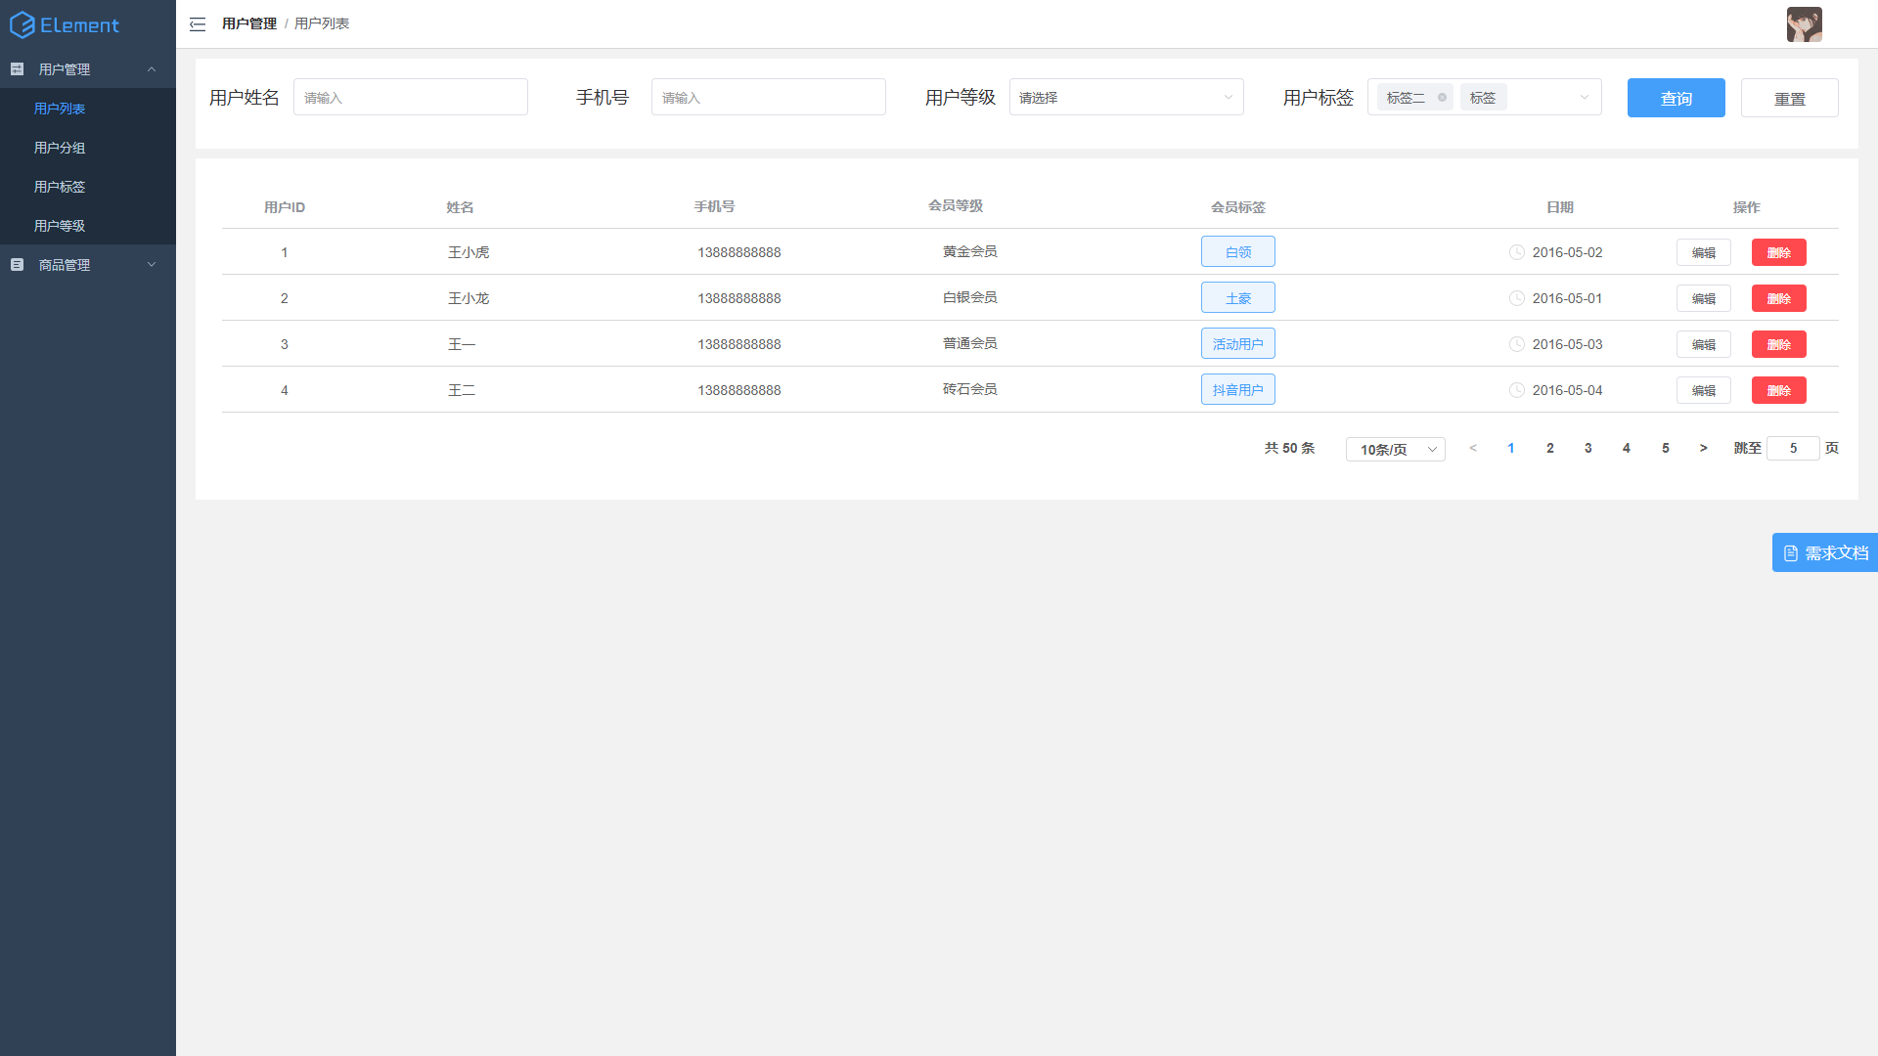The width and height of the screenshot is (1878, 1056).
Task: Click the 重置 reset button
Action: click(x=1790, y=98)
